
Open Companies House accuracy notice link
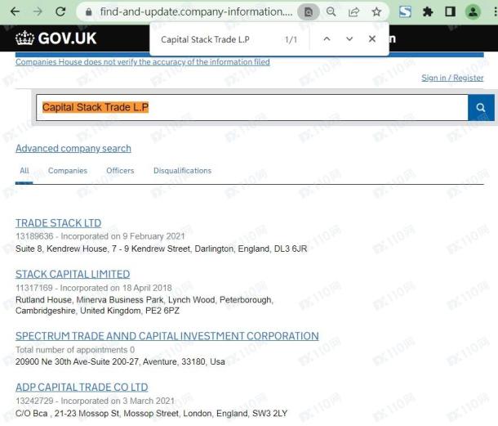click(x=143, y=61)
